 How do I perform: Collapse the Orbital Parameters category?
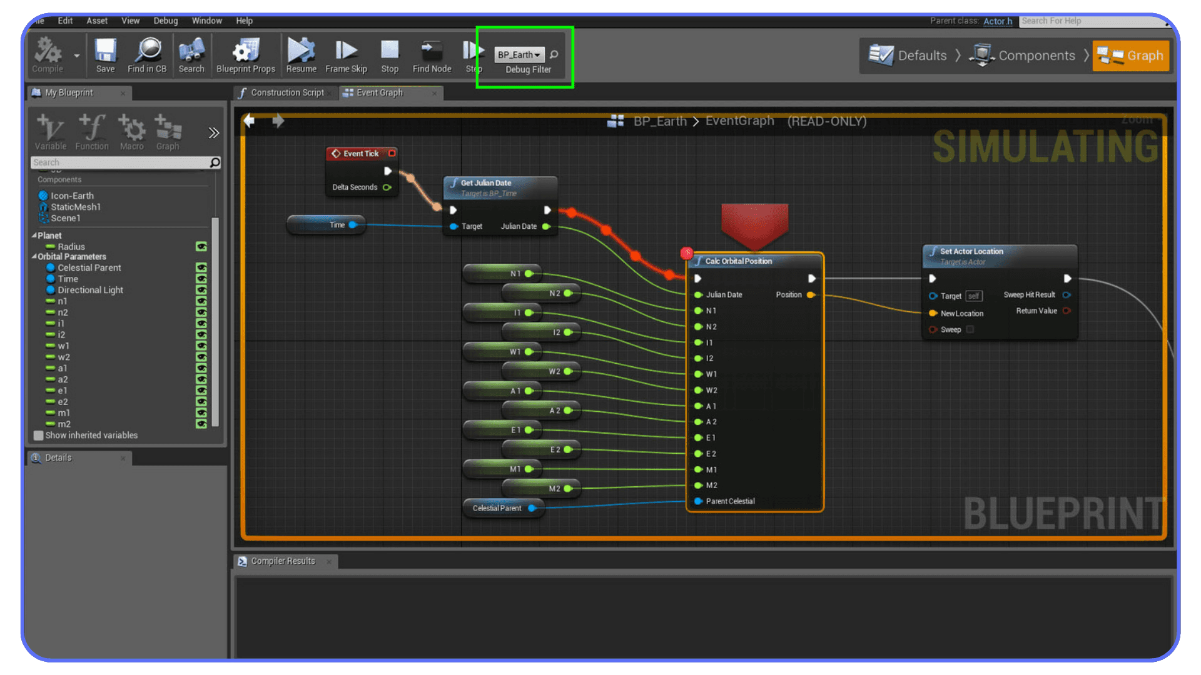(x=36, y=256)
